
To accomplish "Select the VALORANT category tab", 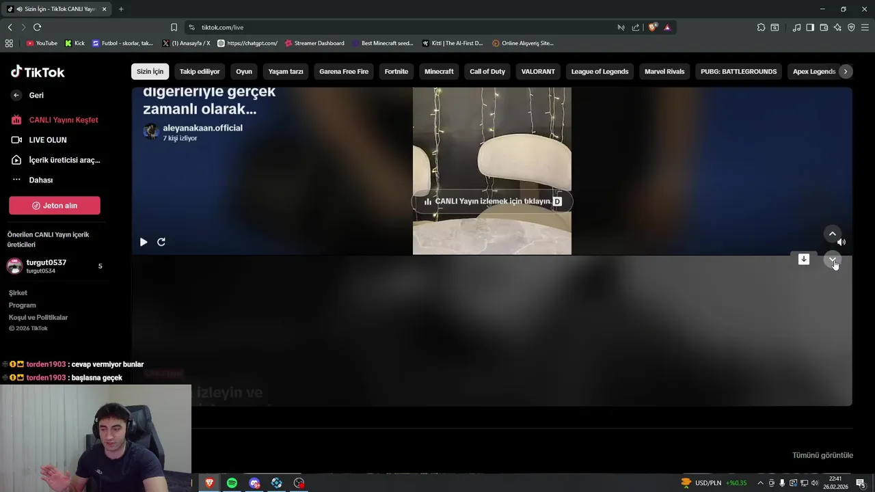I will coord(538,72).
